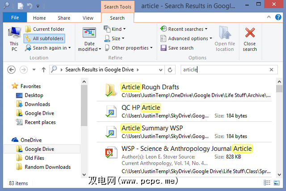286x191 pixels.
Task: Click the Date modified calendar icon
Action: click(89, 34)
